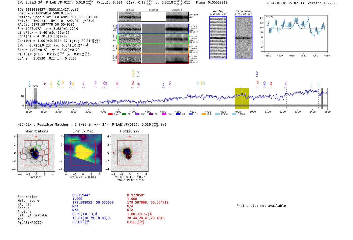Click the Pixel Flat column header
Screen dimensions: 353x240
tap(153, 10)
